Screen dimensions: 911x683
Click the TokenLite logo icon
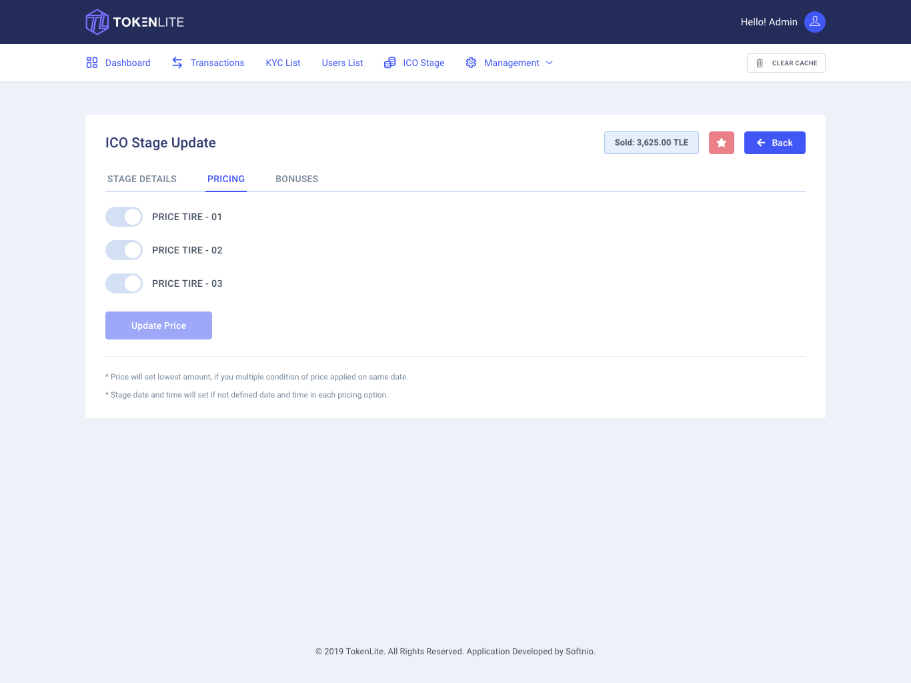97,22
